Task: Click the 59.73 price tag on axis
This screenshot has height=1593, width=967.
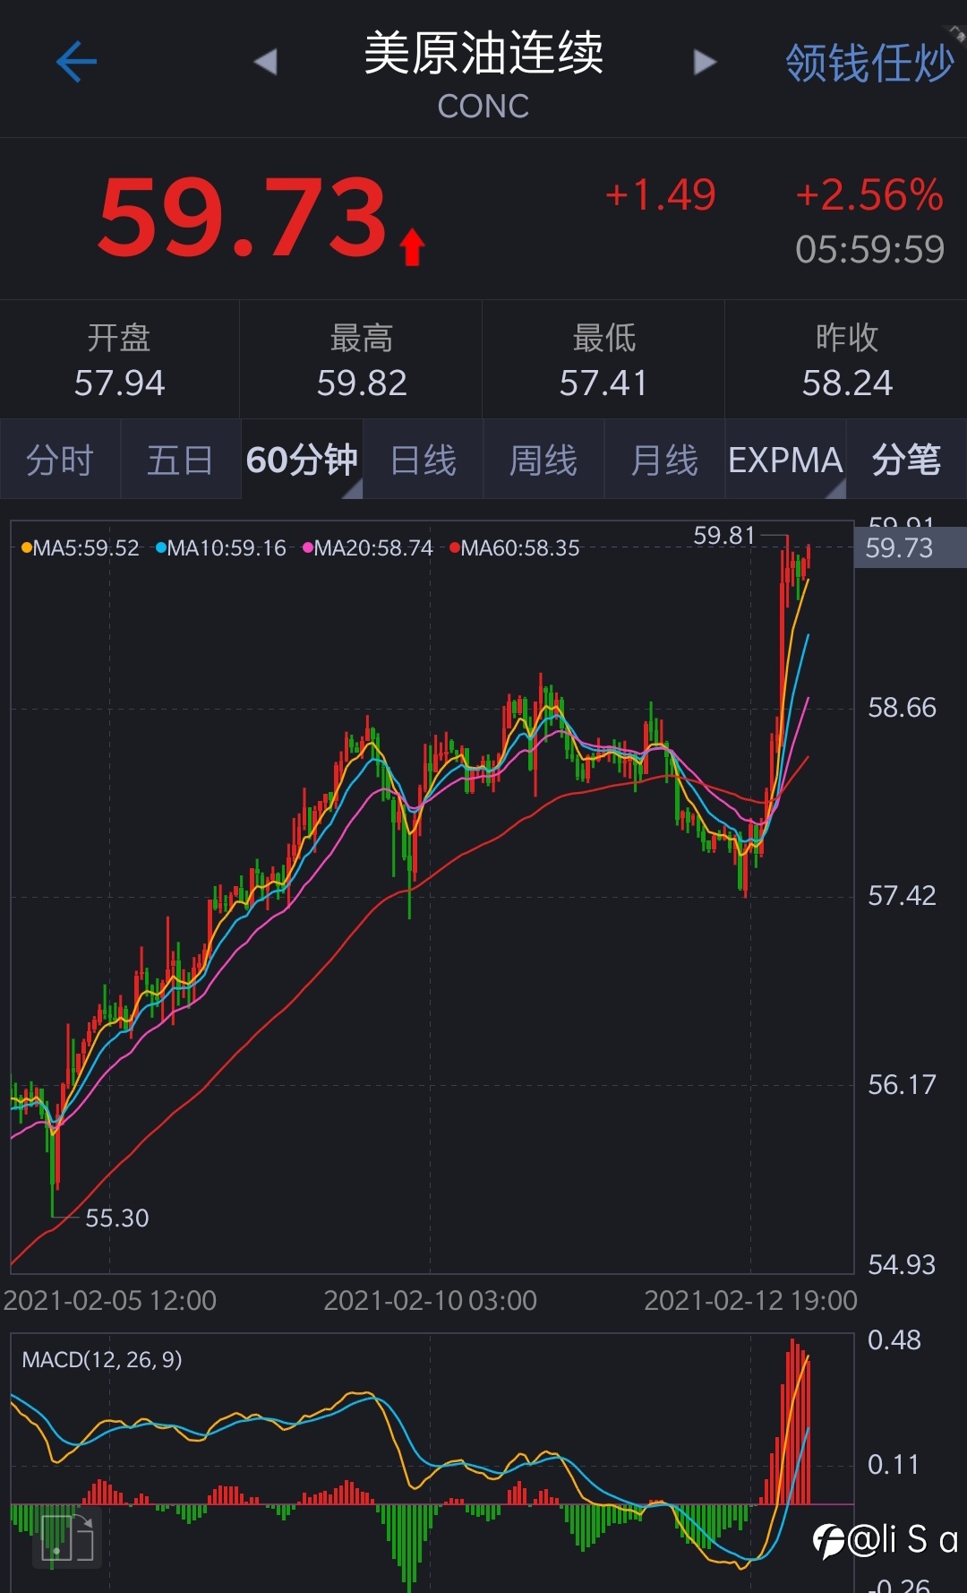Action: pyautogui.click(x=910, y=547)
